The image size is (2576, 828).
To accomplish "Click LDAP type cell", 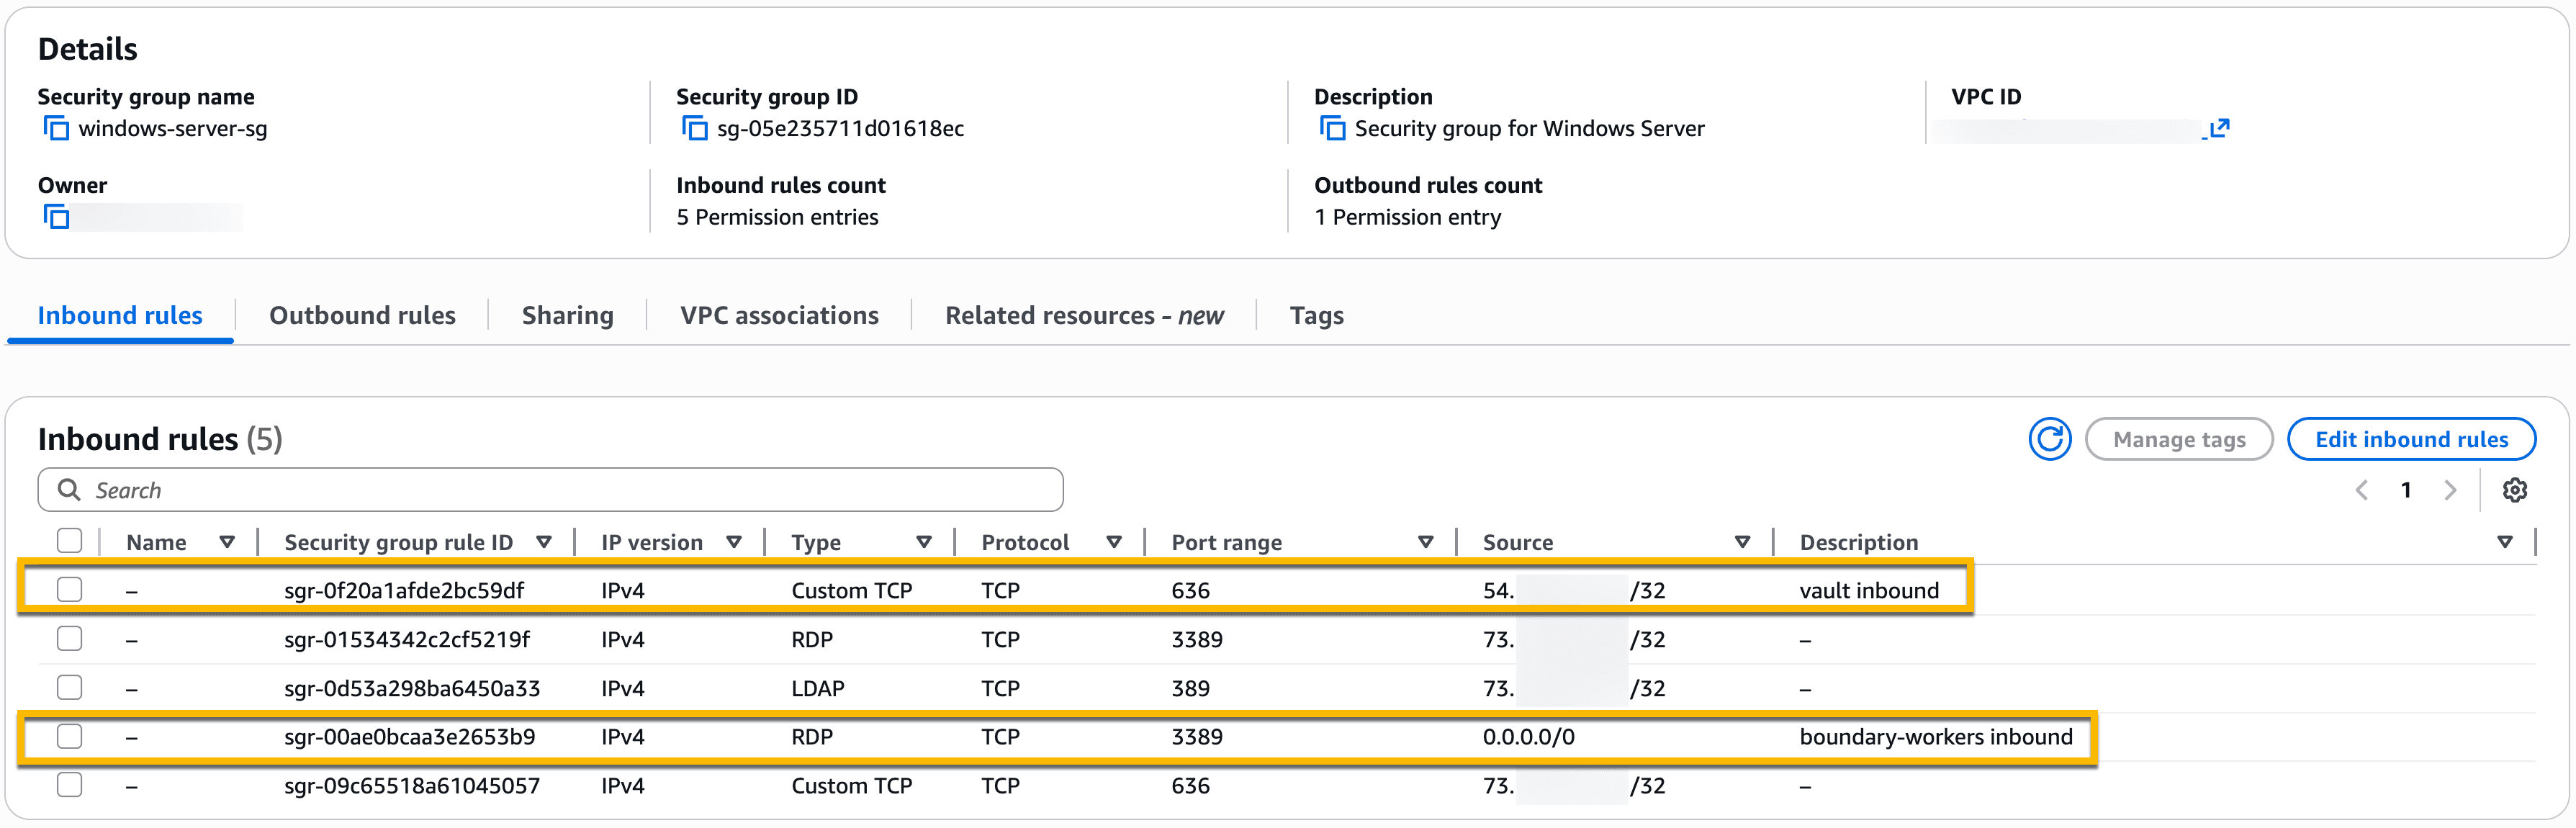I will [817, 688].
